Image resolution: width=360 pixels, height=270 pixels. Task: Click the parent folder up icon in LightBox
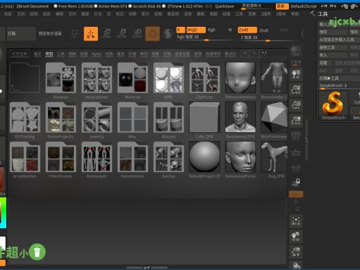(25, 77)
